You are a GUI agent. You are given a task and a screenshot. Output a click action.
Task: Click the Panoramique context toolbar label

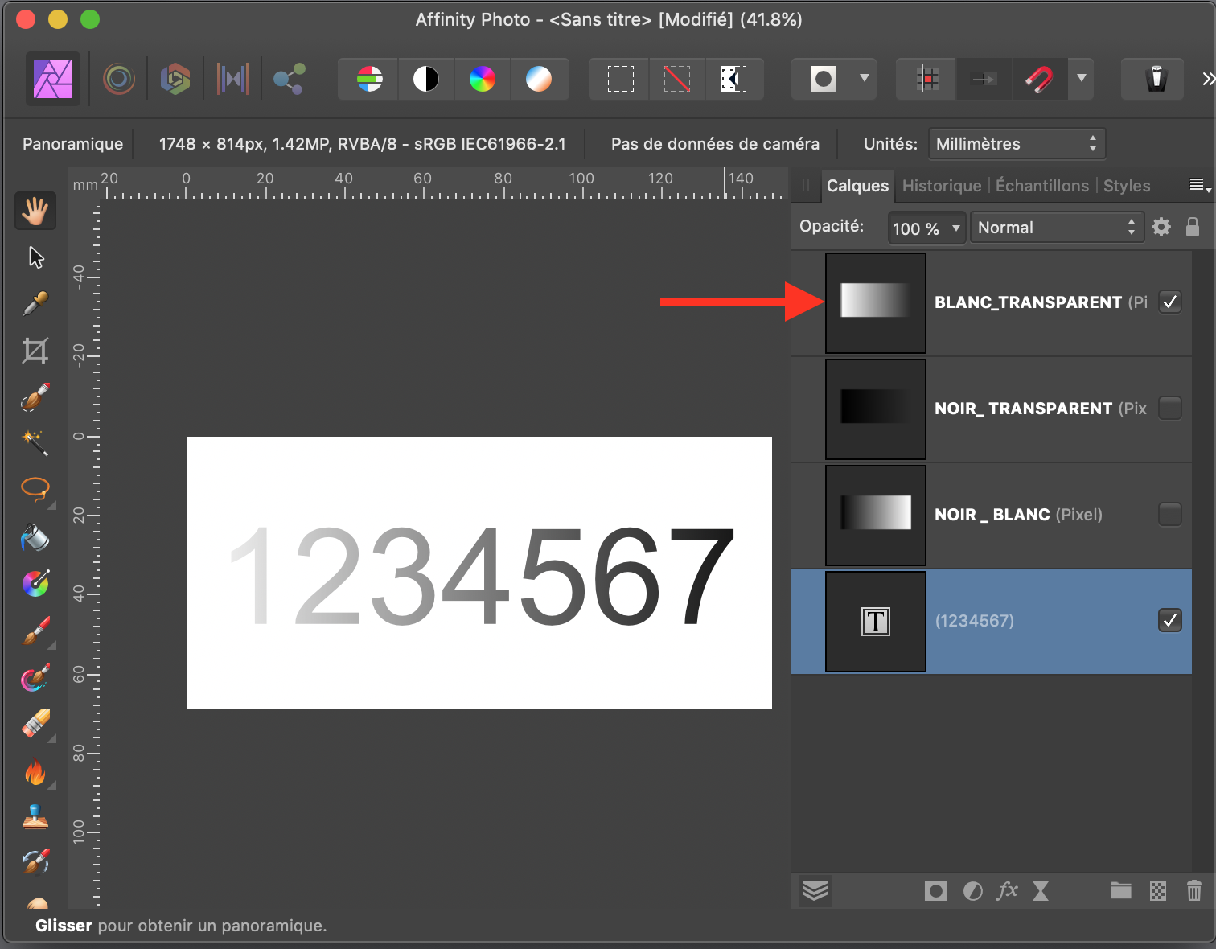point(72,144)
